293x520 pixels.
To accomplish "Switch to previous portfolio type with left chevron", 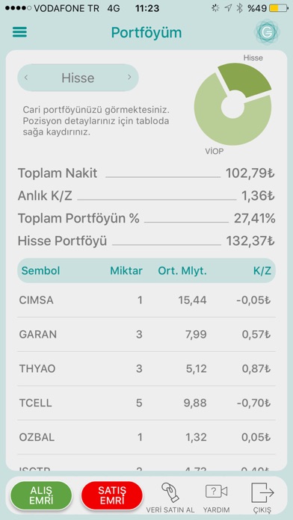I will (x=26, y=78).
